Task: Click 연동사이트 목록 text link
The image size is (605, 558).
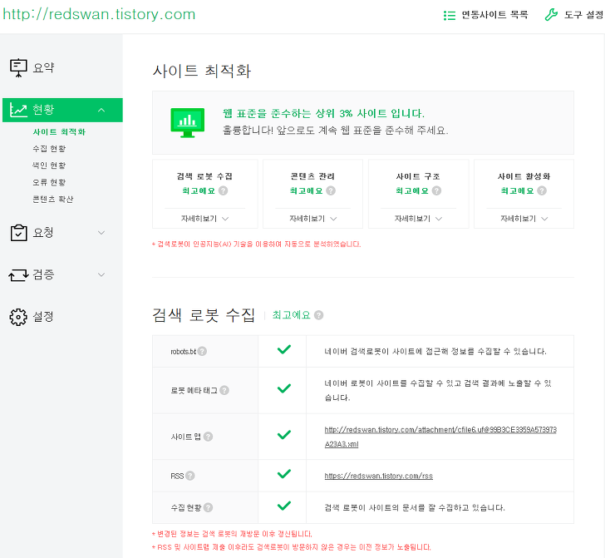Action: [x=494, y=15]
